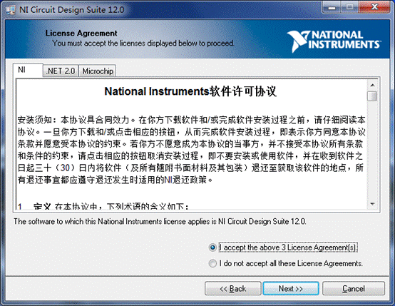The image size is (395, 306).
Task: Select 'I accept the above 3 License Agreement(s)'
Action: click(283, 248)
